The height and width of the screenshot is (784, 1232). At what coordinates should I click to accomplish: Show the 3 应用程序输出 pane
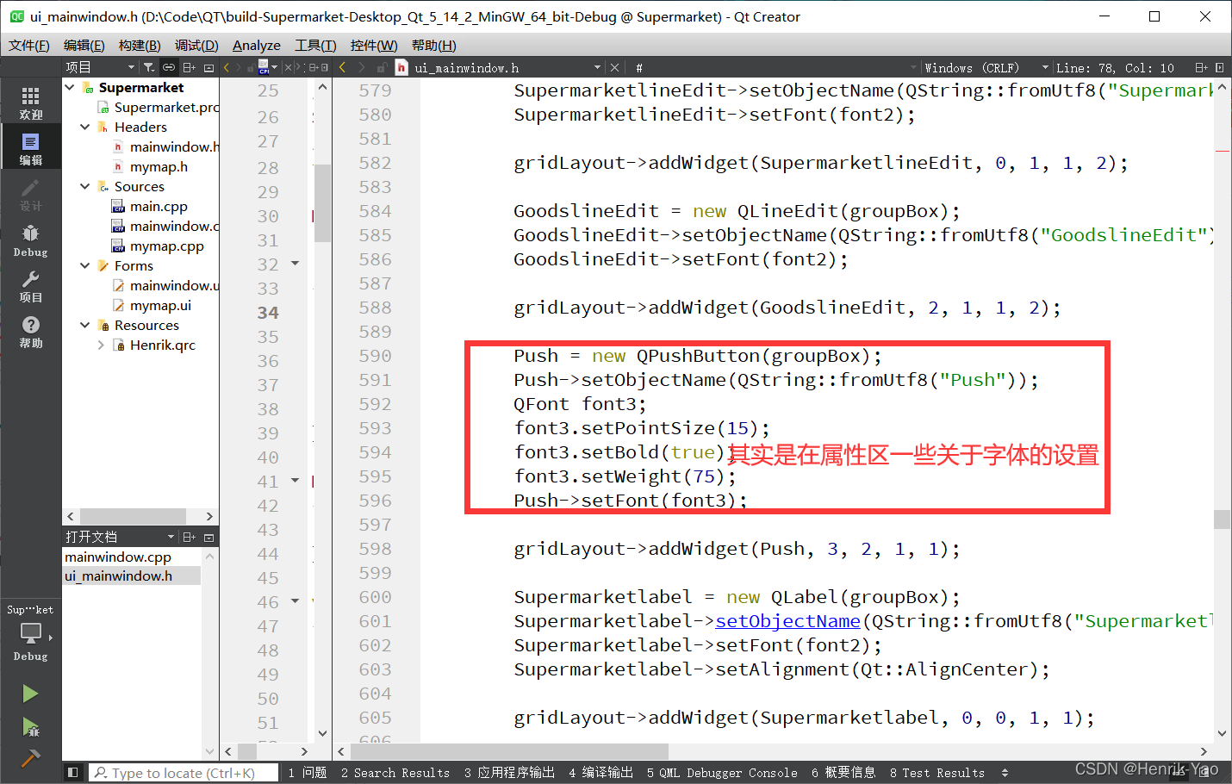(509, 773)
